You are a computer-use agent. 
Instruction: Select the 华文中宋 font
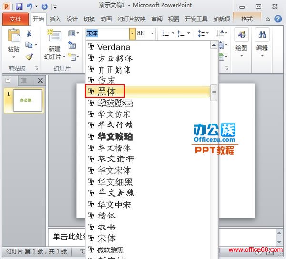(148, 205)
